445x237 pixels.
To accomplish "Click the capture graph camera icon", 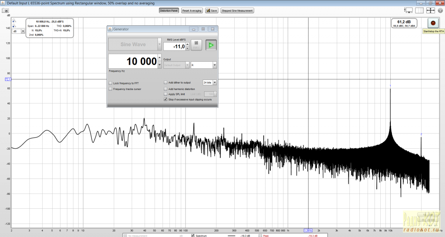I will pyautogui.click(x=6, y=10).
